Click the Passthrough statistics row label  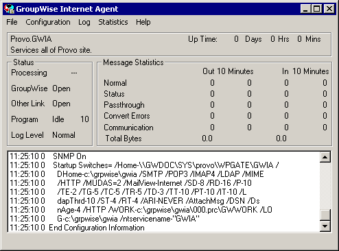click(124, 105)
